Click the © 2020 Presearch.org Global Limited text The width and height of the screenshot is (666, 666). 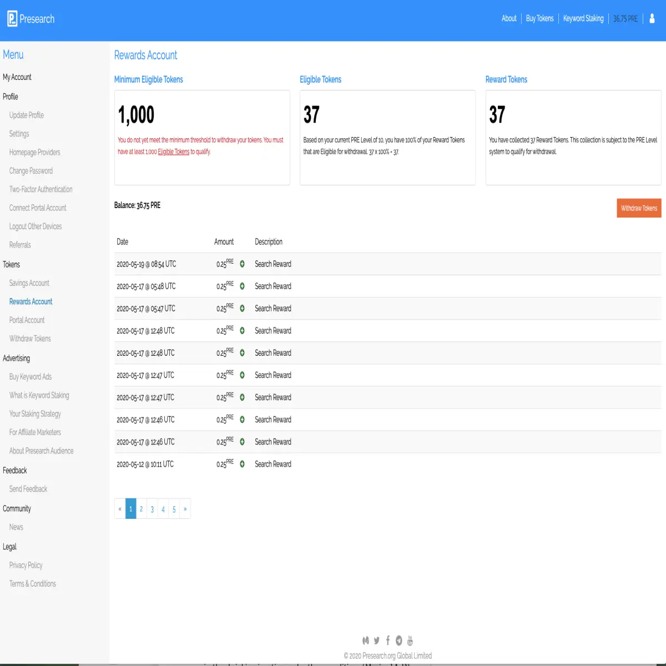(x=388, y=656)
